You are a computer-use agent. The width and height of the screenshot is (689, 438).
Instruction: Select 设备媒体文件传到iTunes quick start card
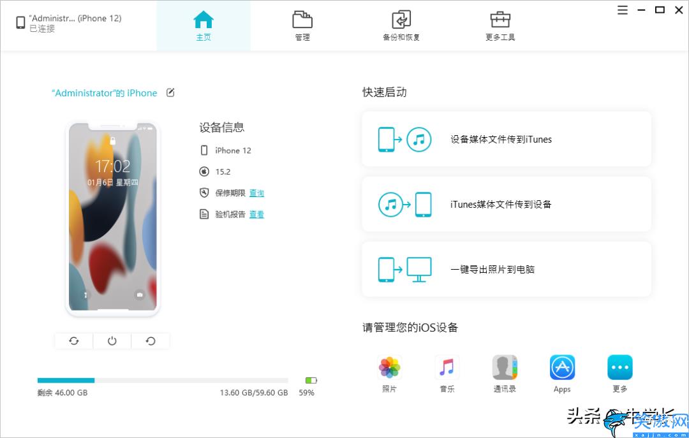[506, 139]
